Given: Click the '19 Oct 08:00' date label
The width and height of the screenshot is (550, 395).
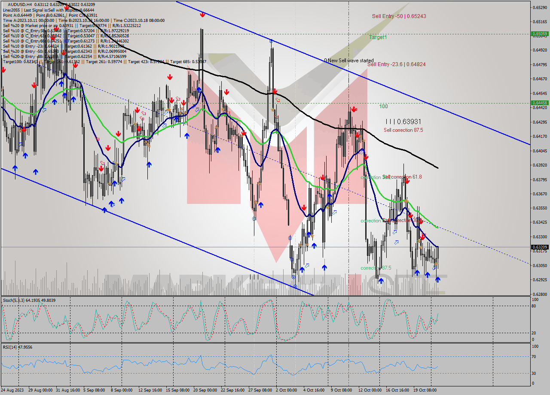Looking at the screenshot, I should pyautogui.click(x=425, y=390).
